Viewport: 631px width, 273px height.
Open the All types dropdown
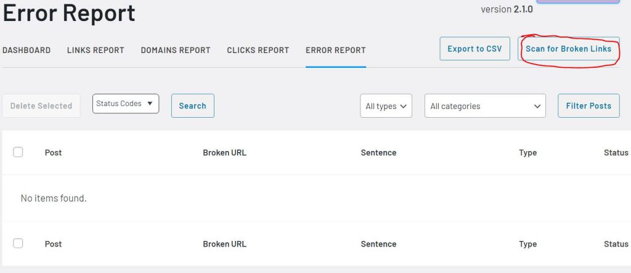[x=386, y=106]
